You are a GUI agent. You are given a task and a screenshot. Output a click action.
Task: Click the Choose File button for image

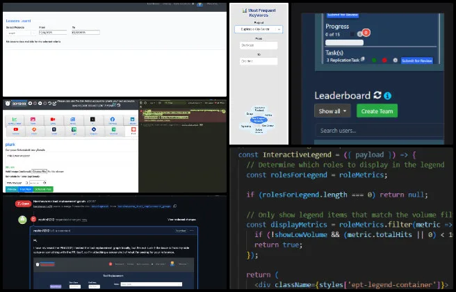pos(40,171)
